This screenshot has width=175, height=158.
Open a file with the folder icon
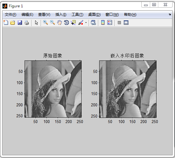click(x=13, y=22)
